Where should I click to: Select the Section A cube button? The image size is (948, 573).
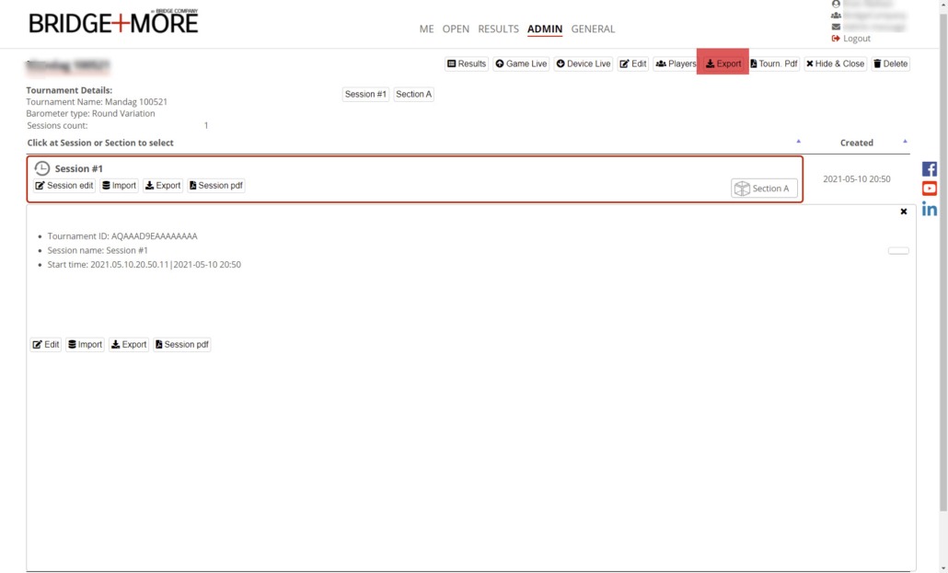click(x=764, y=189)
